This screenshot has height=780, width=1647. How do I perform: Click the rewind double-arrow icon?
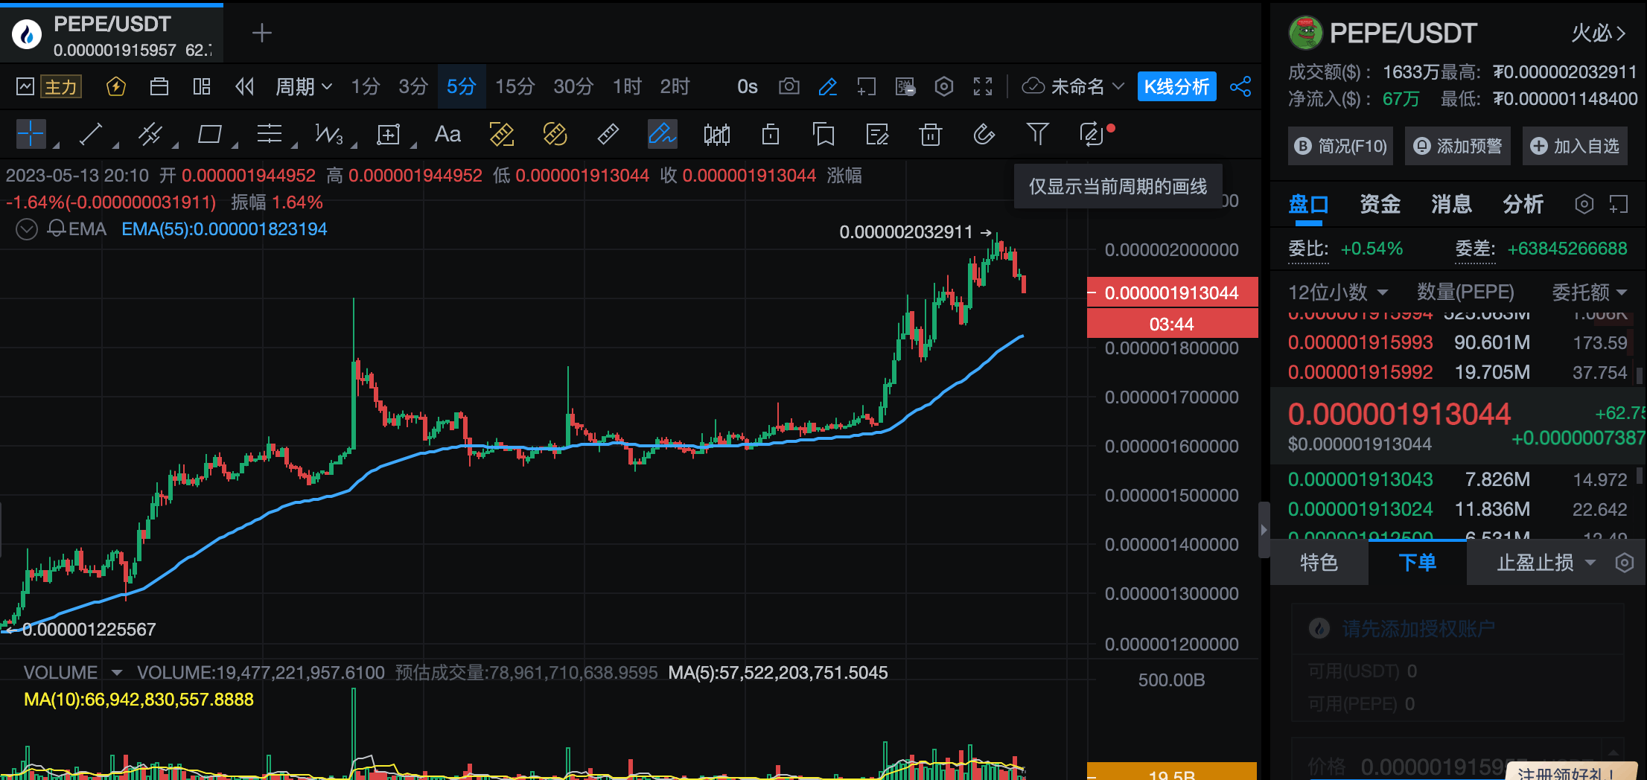[245, 87]
